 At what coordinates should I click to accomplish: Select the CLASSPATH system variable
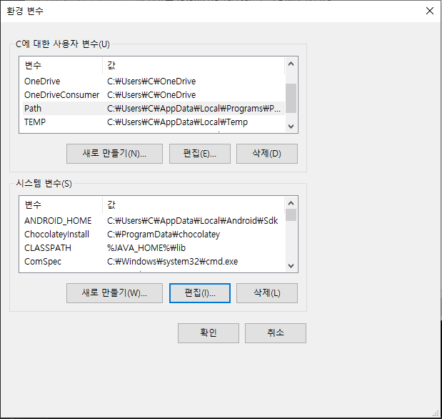click(x=154, y=248)
